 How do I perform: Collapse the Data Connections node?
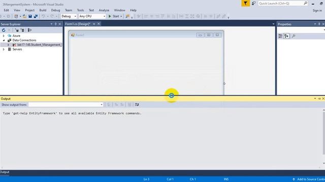(4, 40)
